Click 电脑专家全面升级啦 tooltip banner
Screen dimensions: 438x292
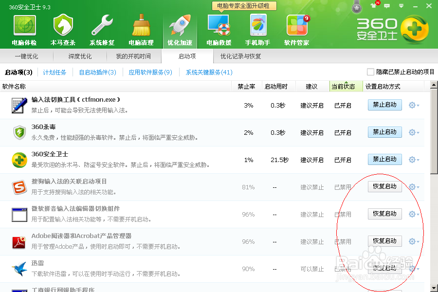tap(244, 6)
